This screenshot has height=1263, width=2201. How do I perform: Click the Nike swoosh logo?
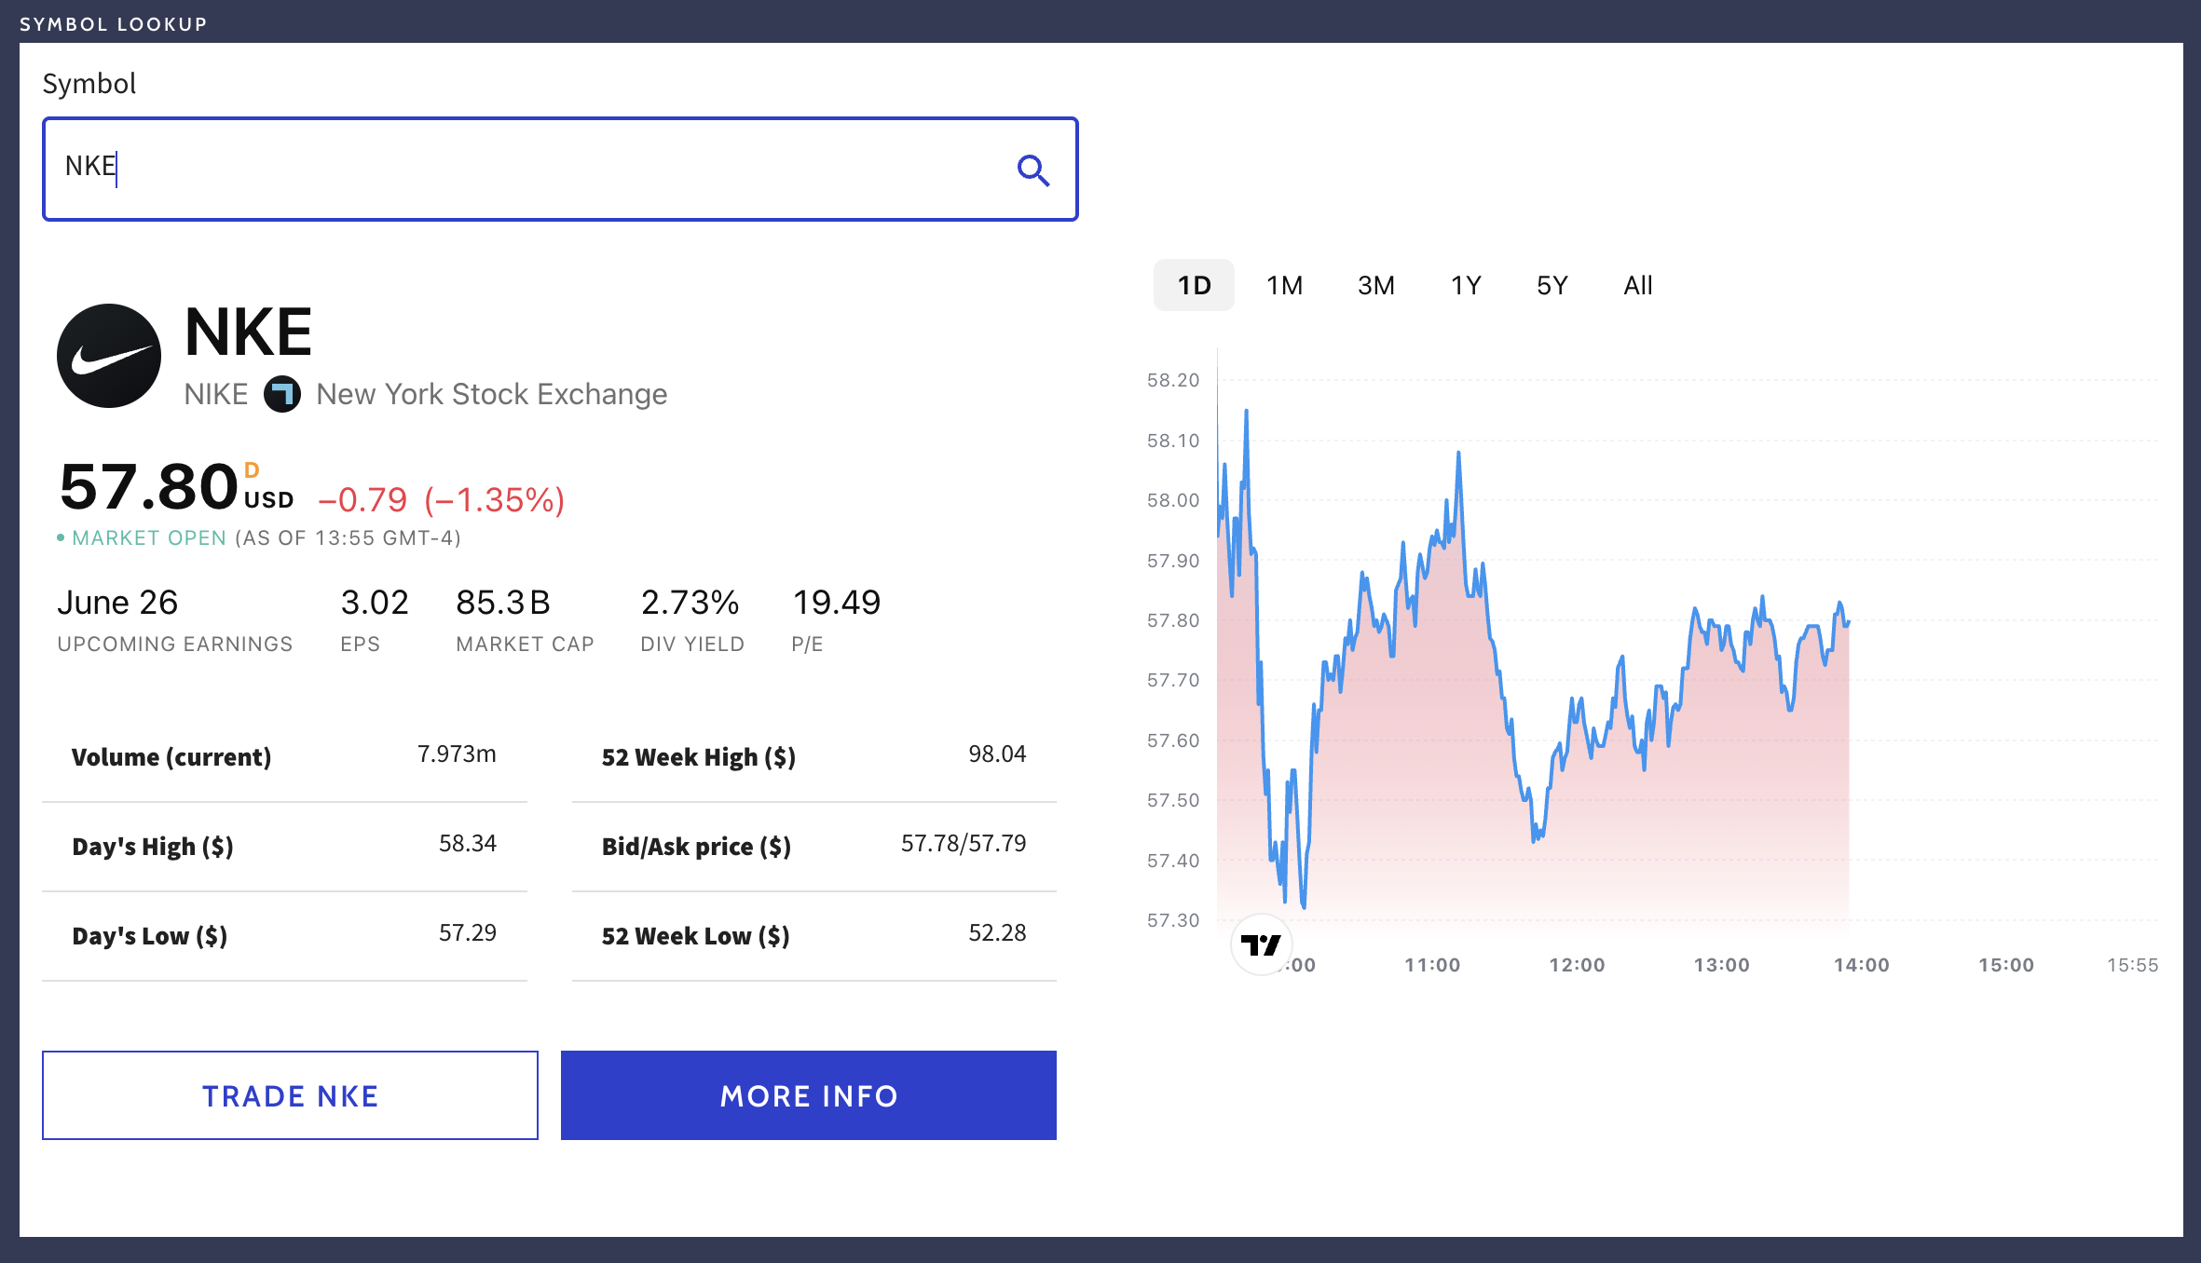(x=109, y=356)
